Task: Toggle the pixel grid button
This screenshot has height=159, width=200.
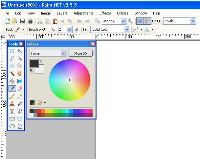Action: point(140,21)
